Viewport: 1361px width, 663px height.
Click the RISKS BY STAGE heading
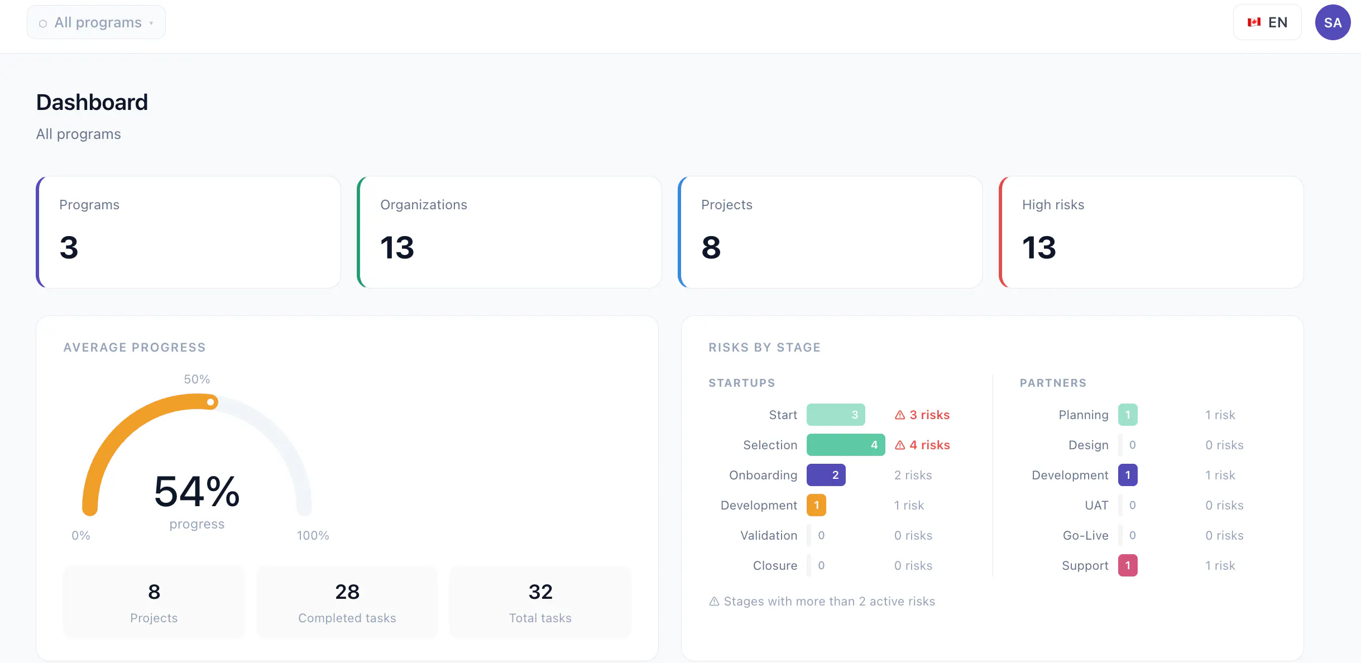(764, 347)
